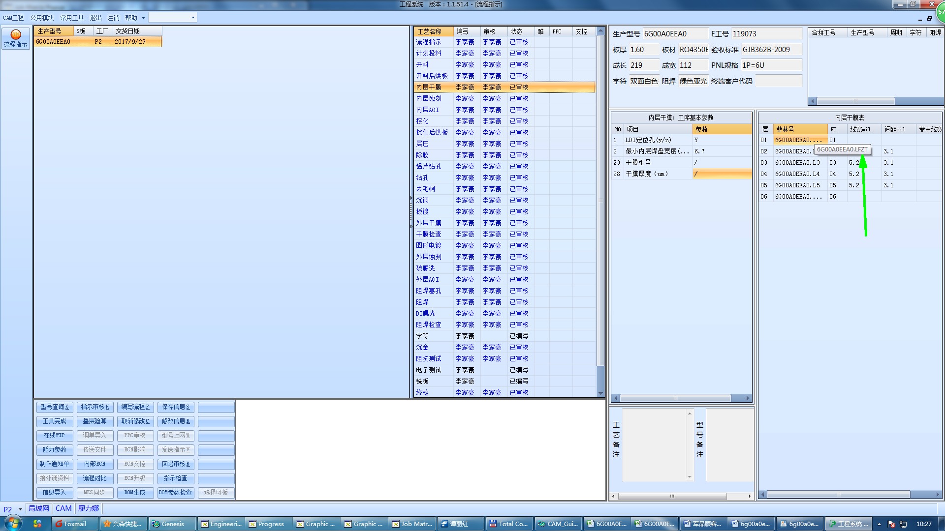945x531 pixels.
Task: Click the 指示审核 button
Action: click(95, 407)
